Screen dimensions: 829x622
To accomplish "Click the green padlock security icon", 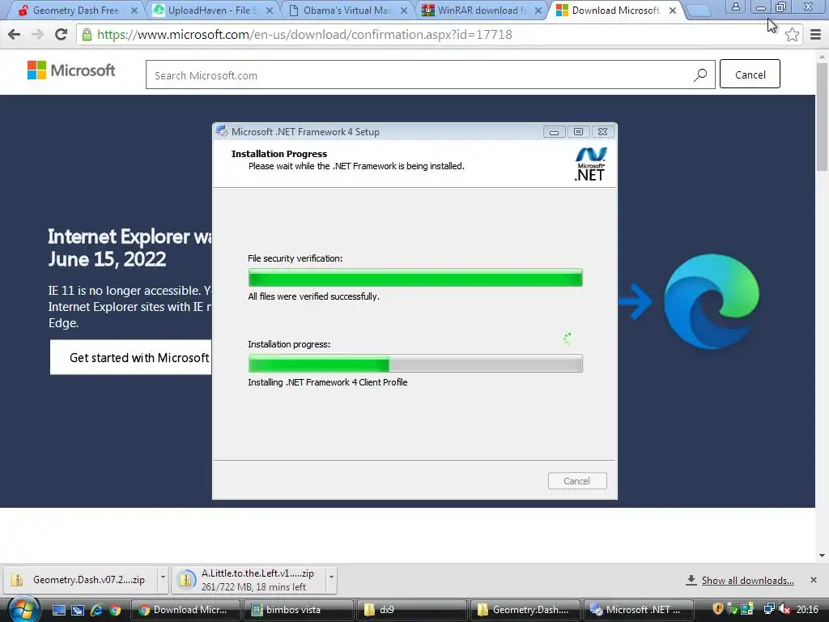I will click(x=87, y=35).
